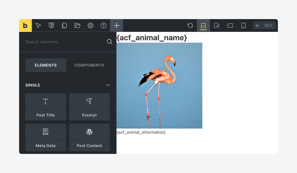Image resolution: width=297 pixels, height=173 pixels.
Task: Select the flamingo image on canvas
Action: point(159,86)
